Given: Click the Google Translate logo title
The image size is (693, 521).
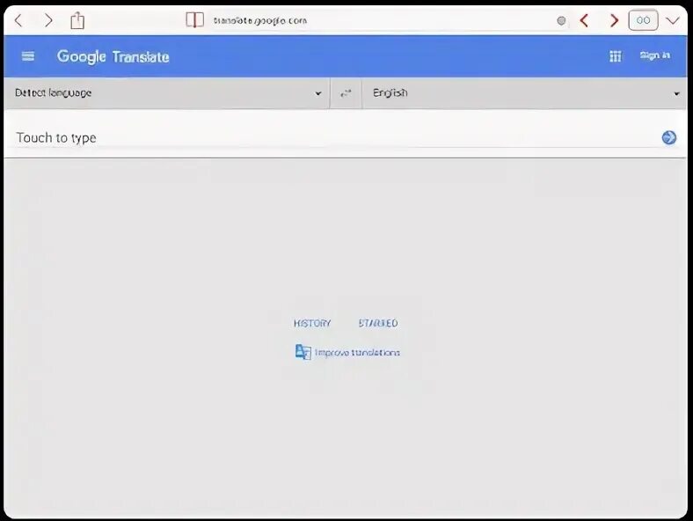Looking at the screenshot, I should [x=113, y=56].
